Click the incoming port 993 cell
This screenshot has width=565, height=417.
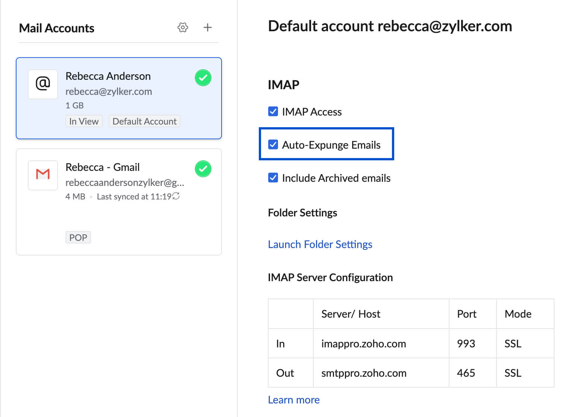(466, 344)
